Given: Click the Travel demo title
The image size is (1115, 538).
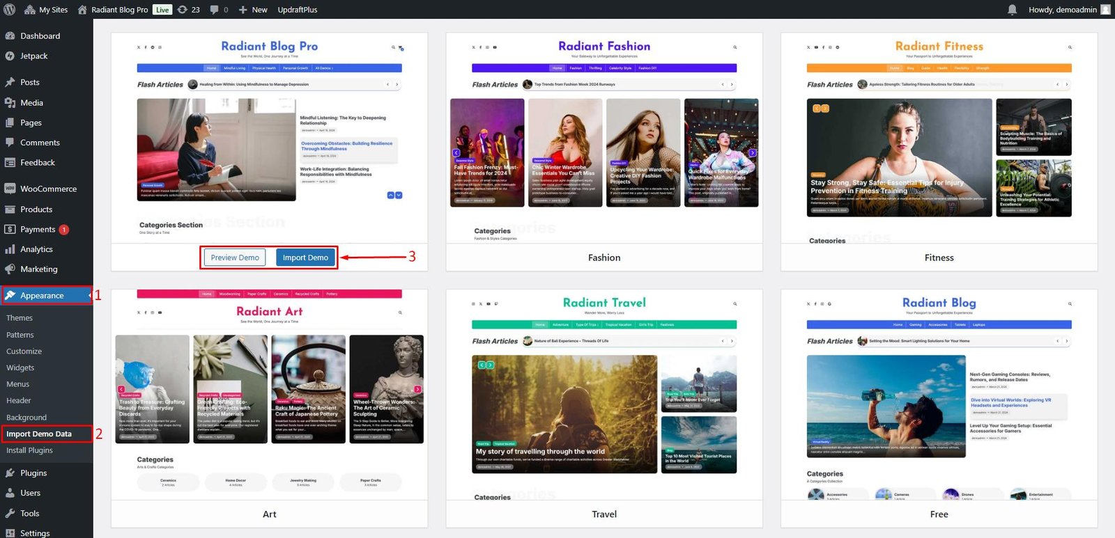Looking at the screenshot, I should pyautogui.click(x=604, y=514).
